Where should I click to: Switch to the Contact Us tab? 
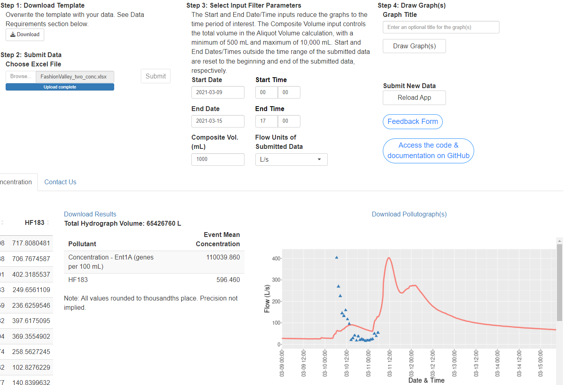pos(60,182)
